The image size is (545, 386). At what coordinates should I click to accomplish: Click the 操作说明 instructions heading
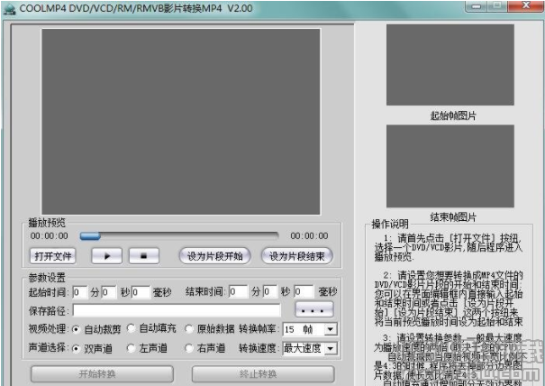pos(390,225)
